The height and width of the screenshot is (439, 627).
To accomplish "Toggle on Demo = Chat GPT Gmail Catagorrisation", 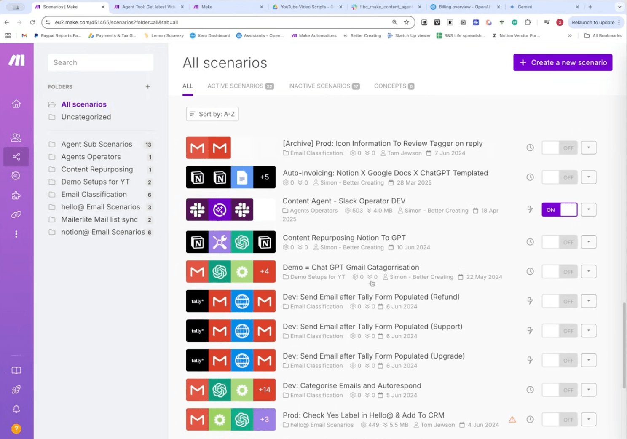I will (x=559, y=272).
